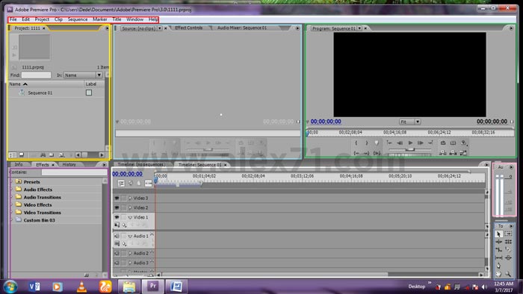
Task: Toggle Snap in the Timeline panel
Action: [121, 183]
